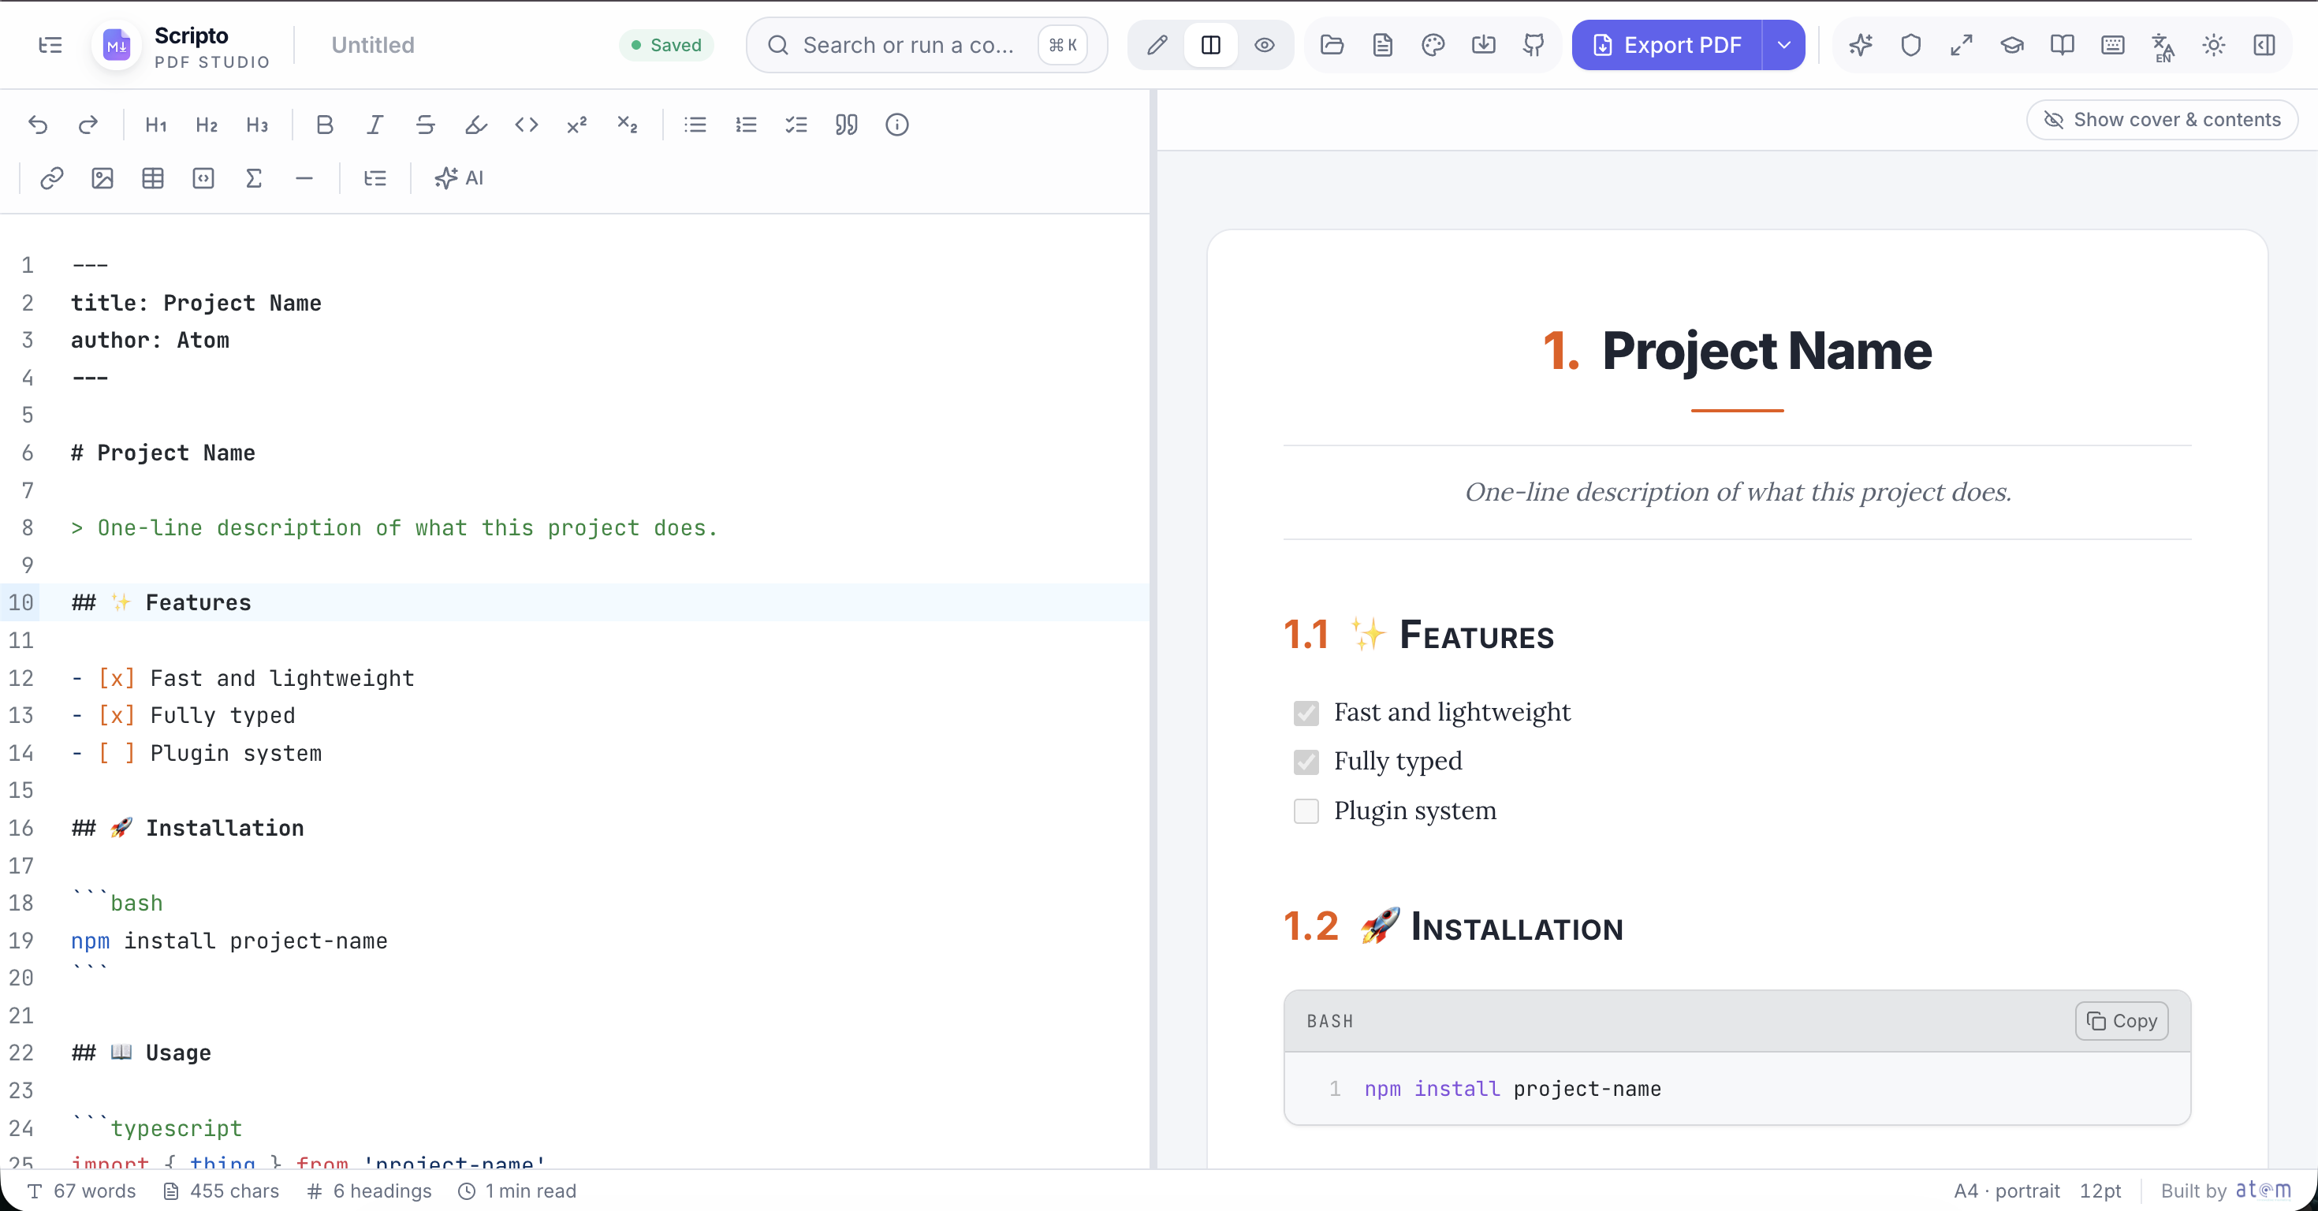Show keyboard shortcuts icon
Image resolution: width=2318 pixels, height=1211 pixels.
click(2113, 45)
